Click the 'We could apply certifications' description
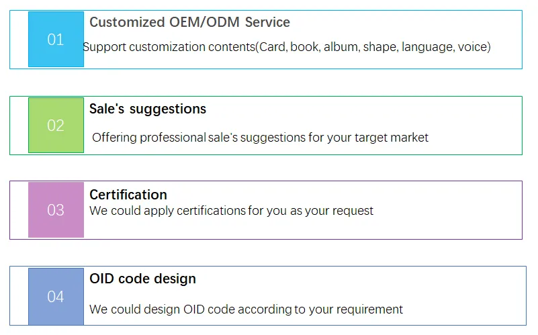This screenshot has height=335, width=538. 231,211
